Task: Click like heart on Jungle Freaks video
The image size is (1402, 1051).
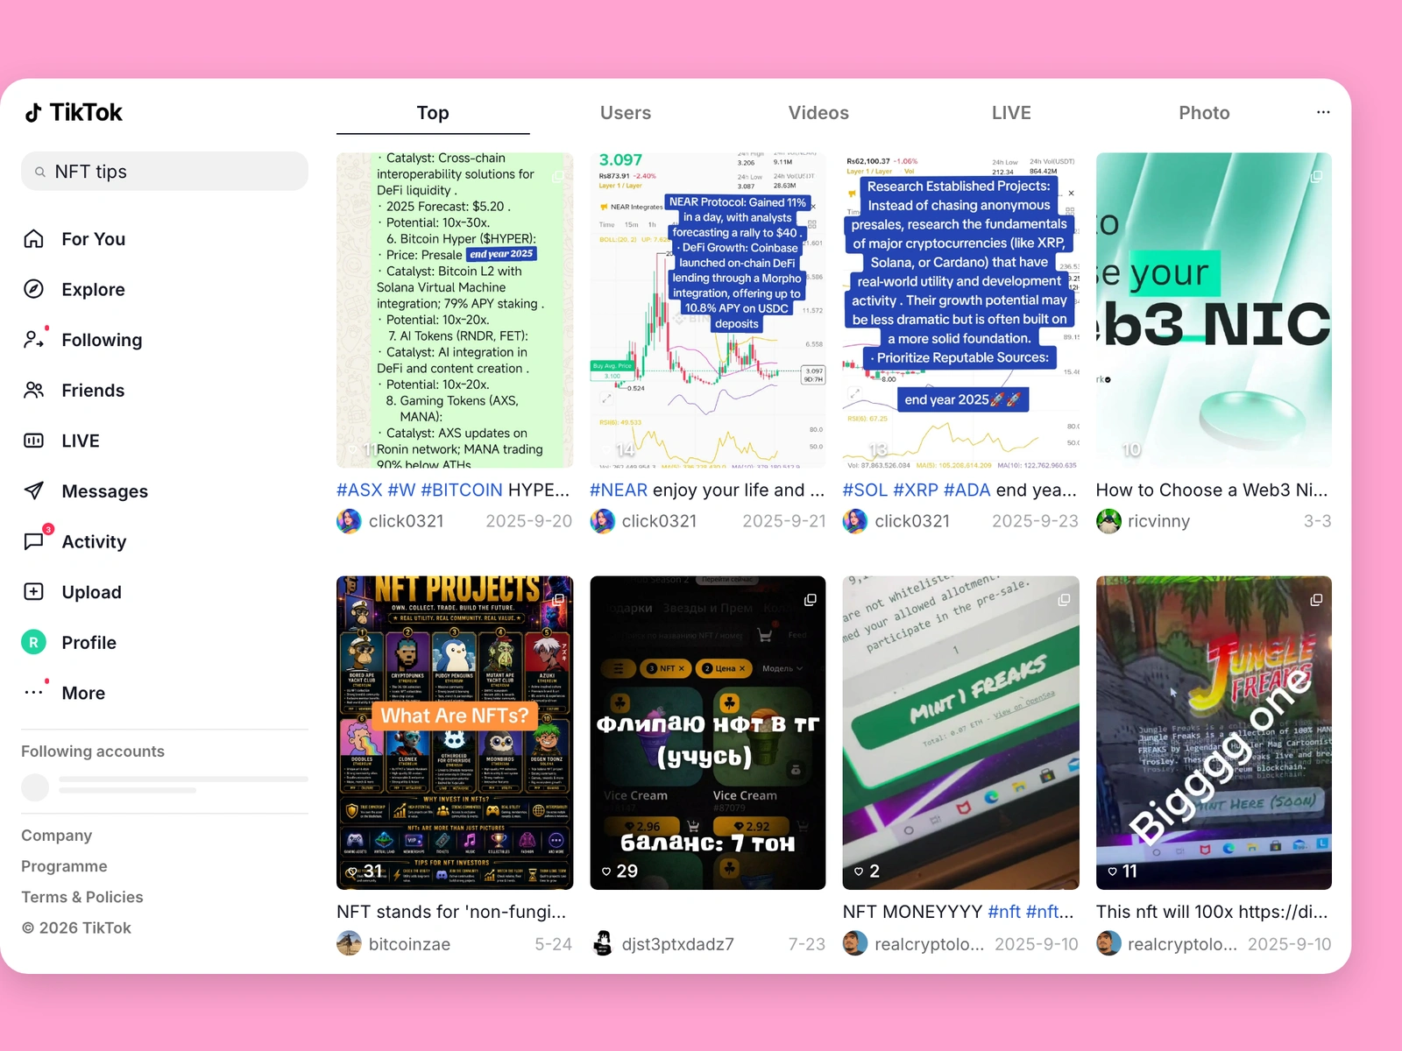Action: (x=1112, y=871)
